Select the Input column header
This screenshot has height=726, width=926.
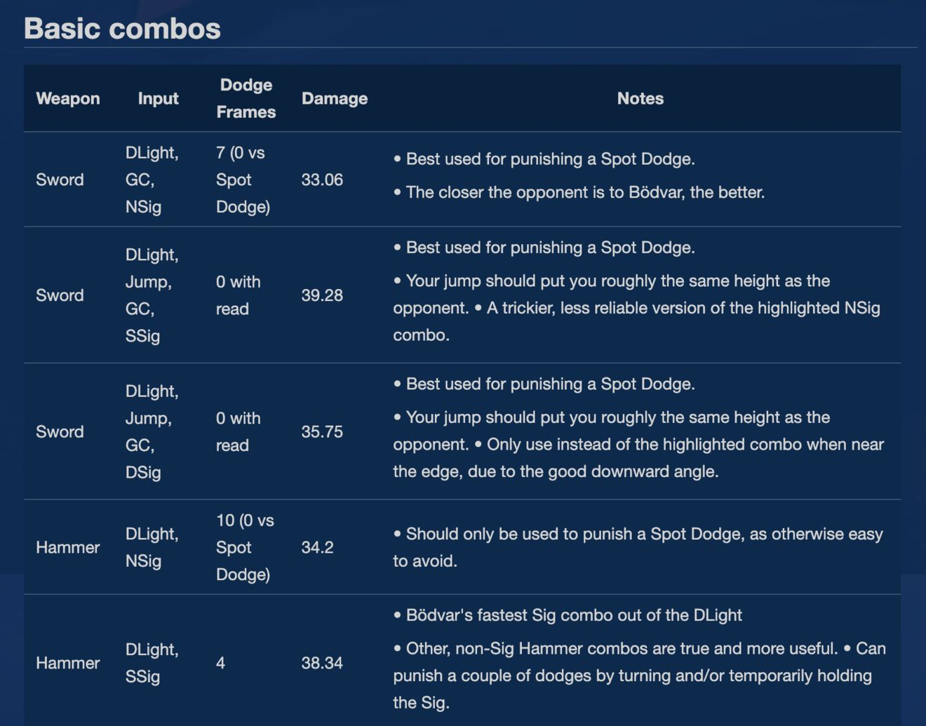(158, 98)
